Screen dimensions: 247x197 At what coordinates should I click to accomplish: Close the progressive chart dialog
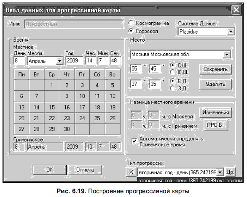coord(236,10)
